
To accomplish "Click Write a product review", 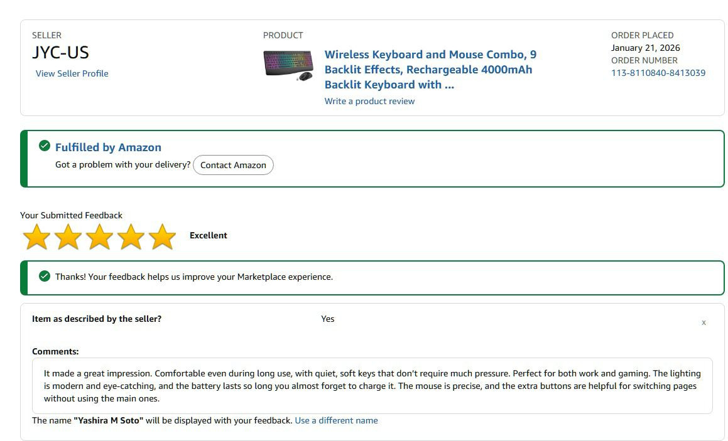I will pos(369,101).
